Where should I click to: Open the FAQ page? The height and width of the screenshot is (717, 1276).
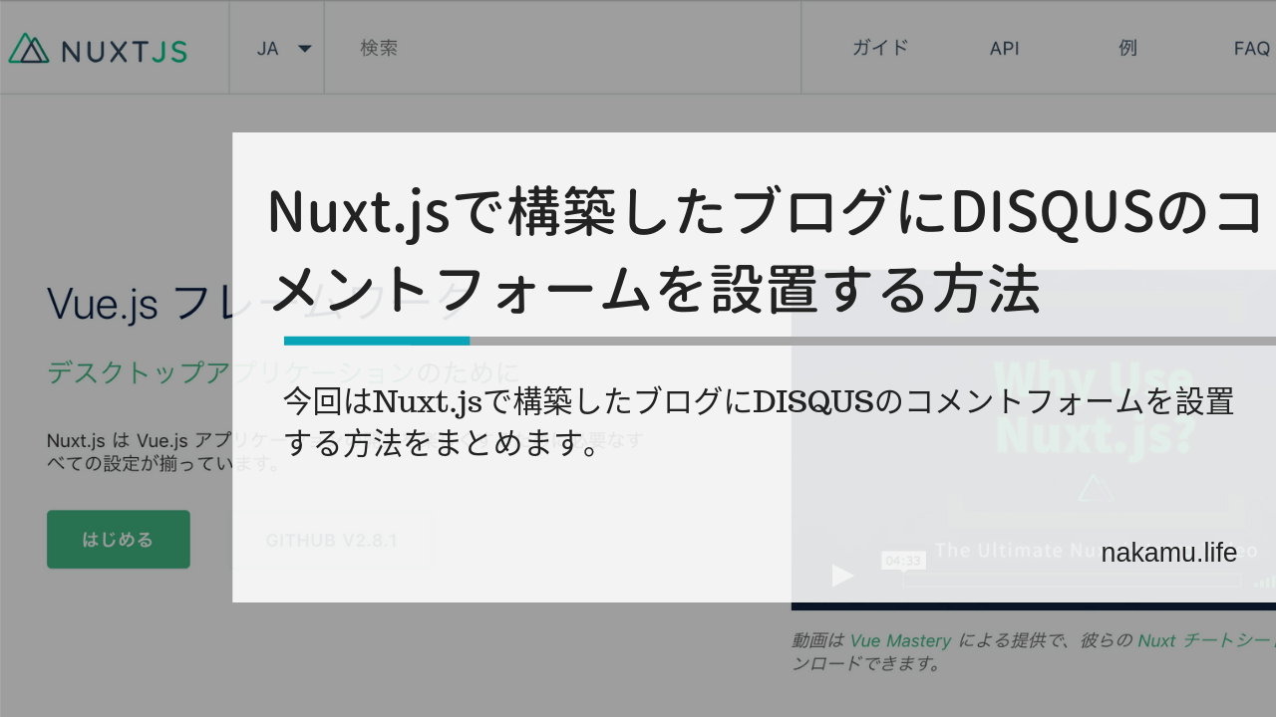(x=1250, y=47)
